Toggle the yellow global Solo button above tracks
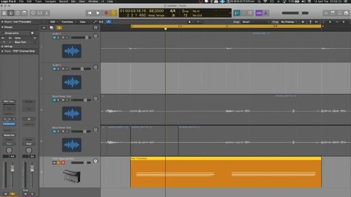This screenshot has width=351, height=197. point(59,28)
